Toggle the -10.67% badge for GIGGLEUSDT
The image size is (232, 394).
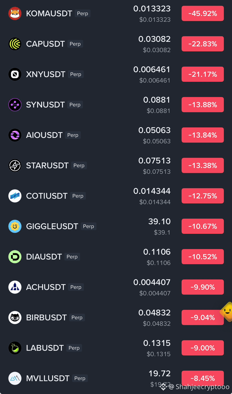203,226
